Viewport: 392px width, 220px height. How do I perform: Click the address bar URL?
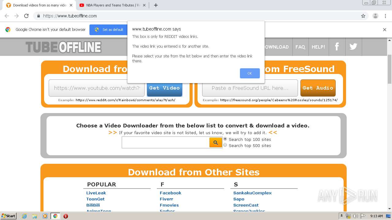70,16
